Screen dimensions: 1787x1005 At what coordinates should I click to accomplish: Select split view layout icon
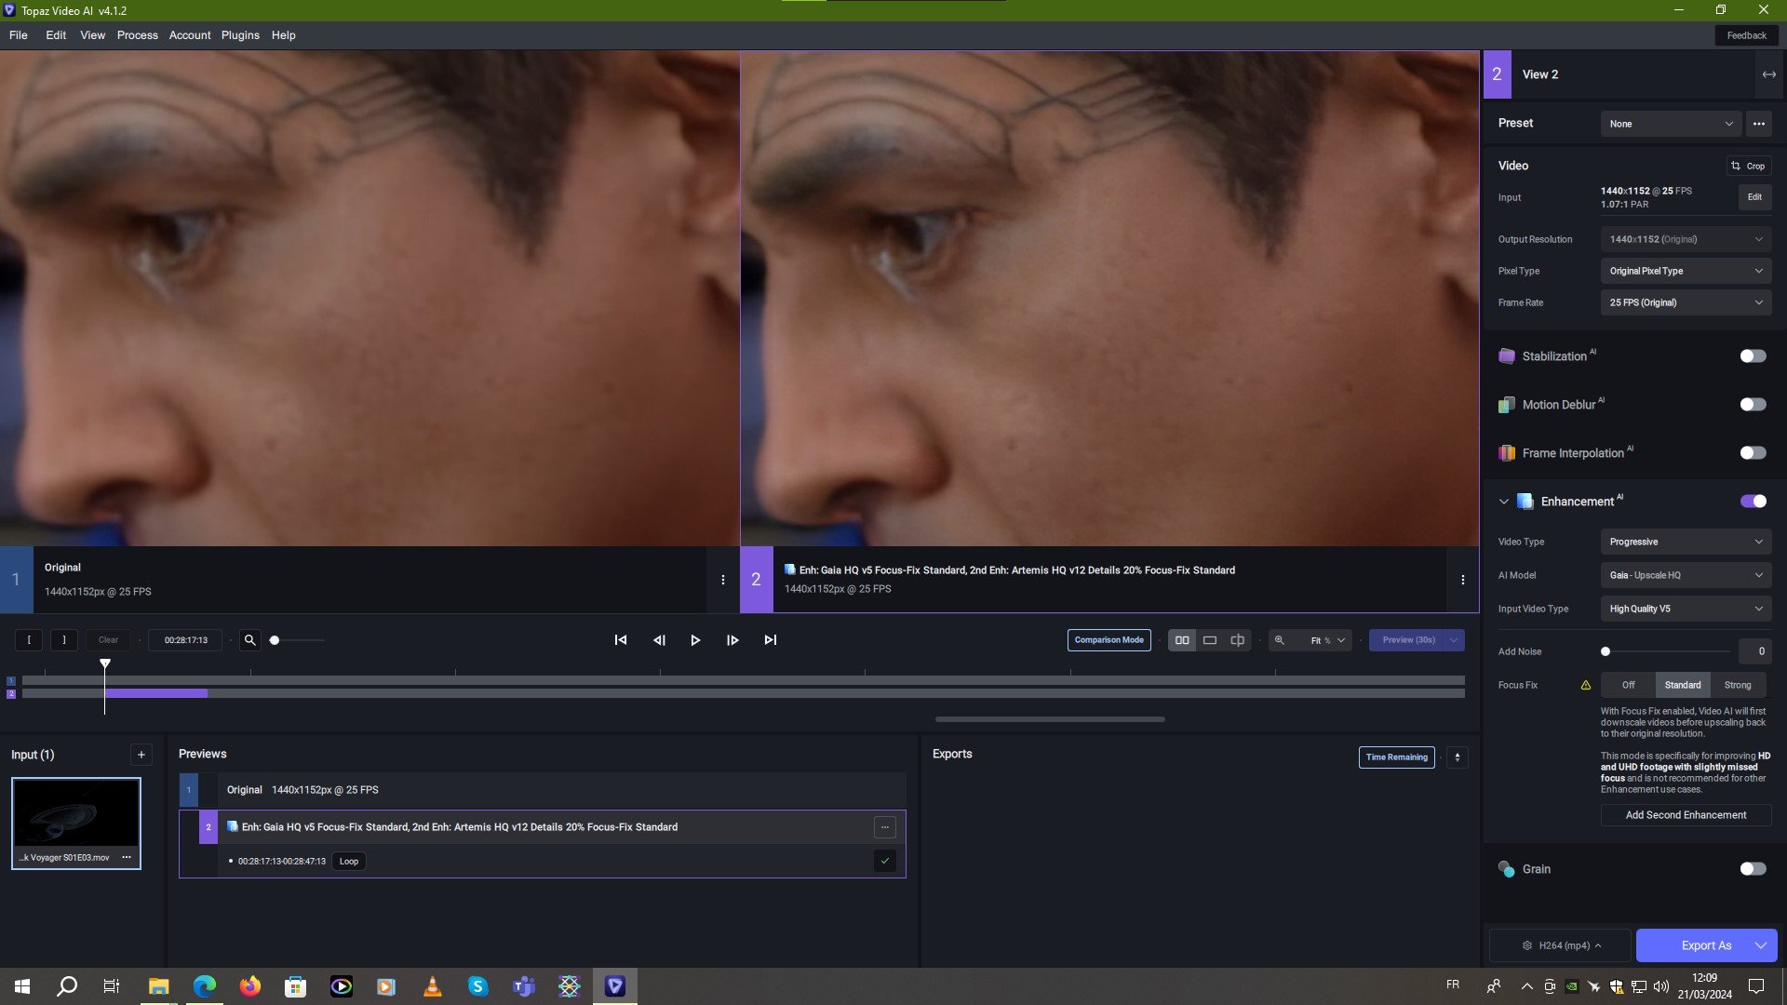pyautogui.click(x=1237, y=640)
